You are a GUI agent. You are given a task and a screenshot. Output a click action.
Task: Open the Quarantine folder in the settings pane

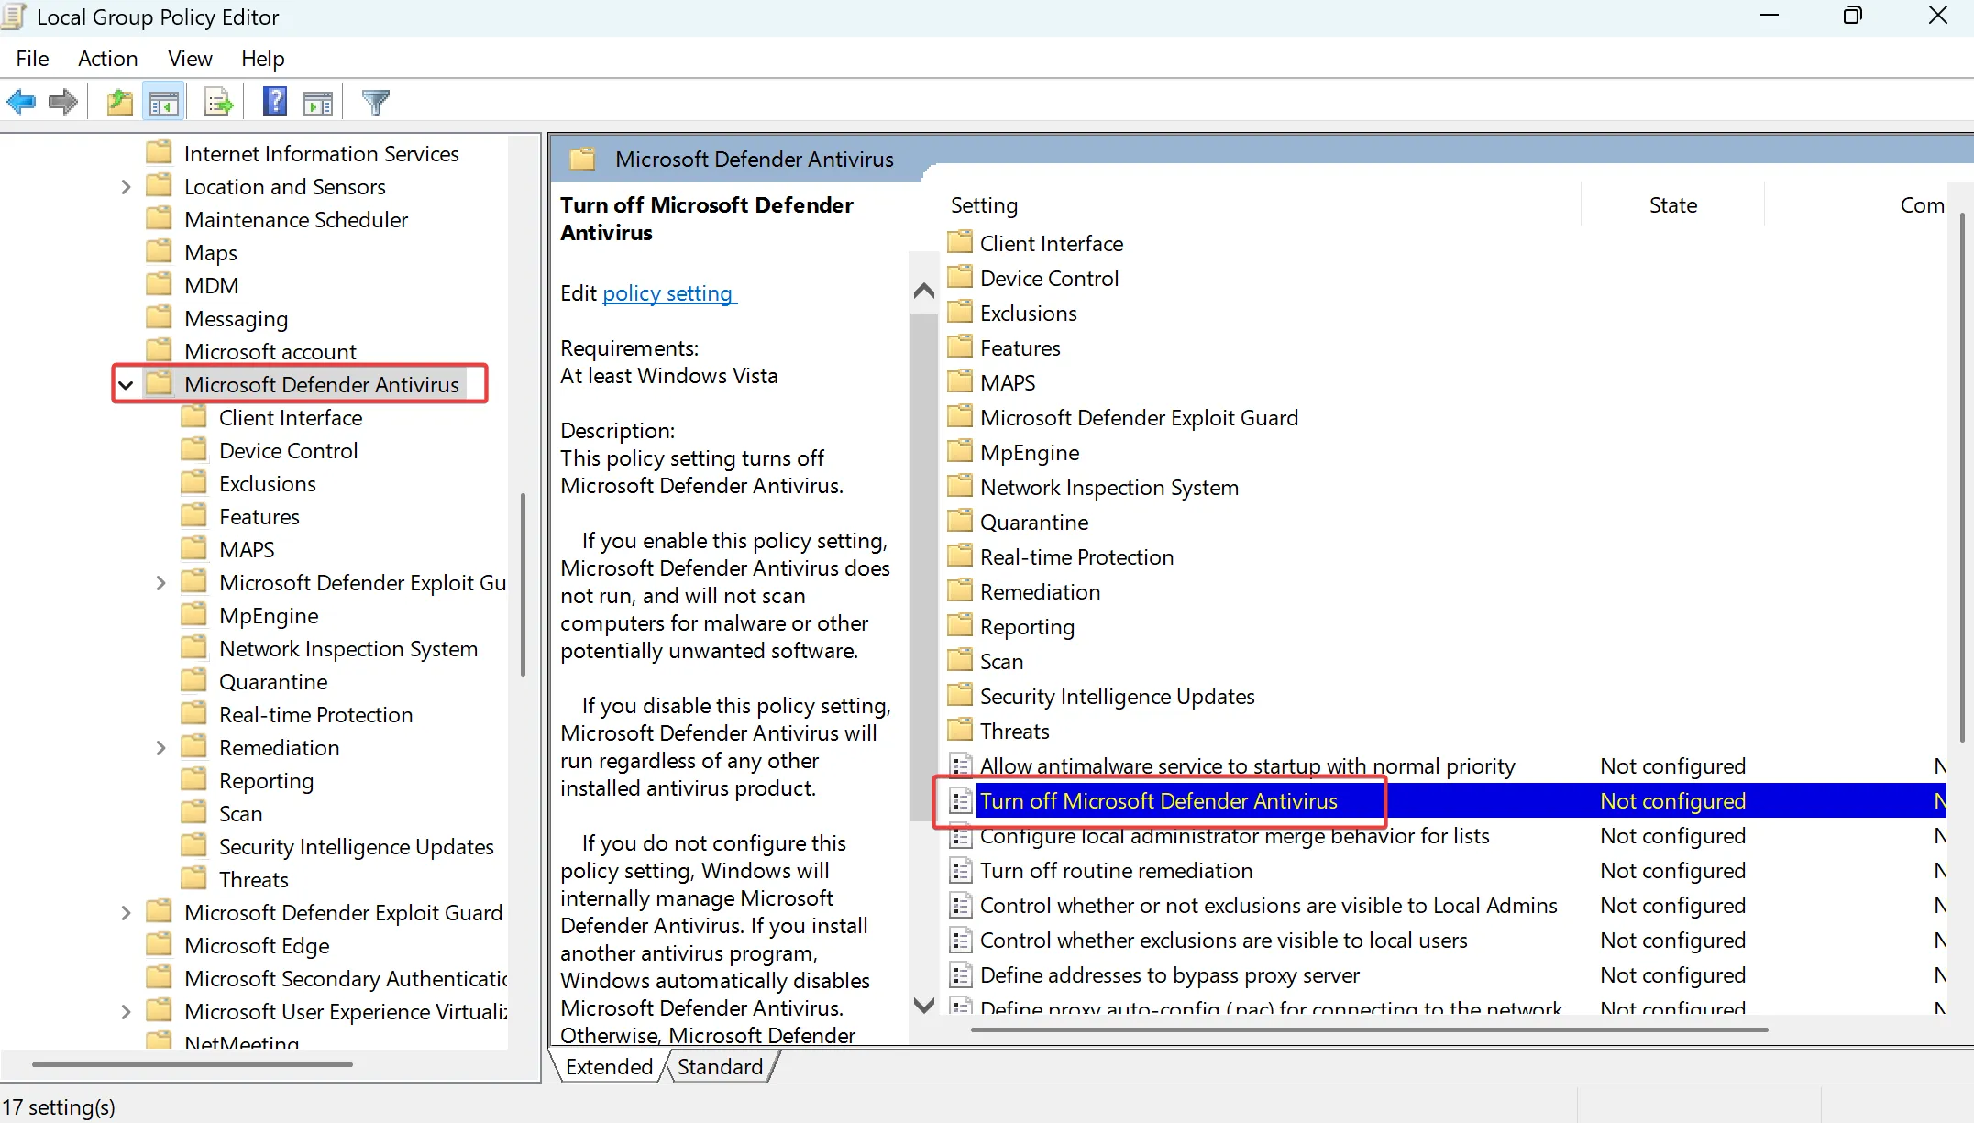[1034, 522]
